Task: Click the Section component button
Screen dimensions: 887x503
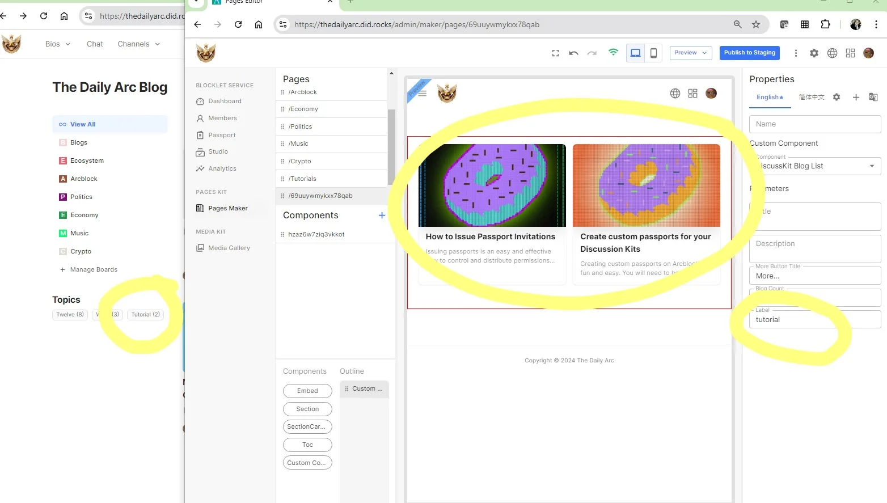Action: coord(307,409)
